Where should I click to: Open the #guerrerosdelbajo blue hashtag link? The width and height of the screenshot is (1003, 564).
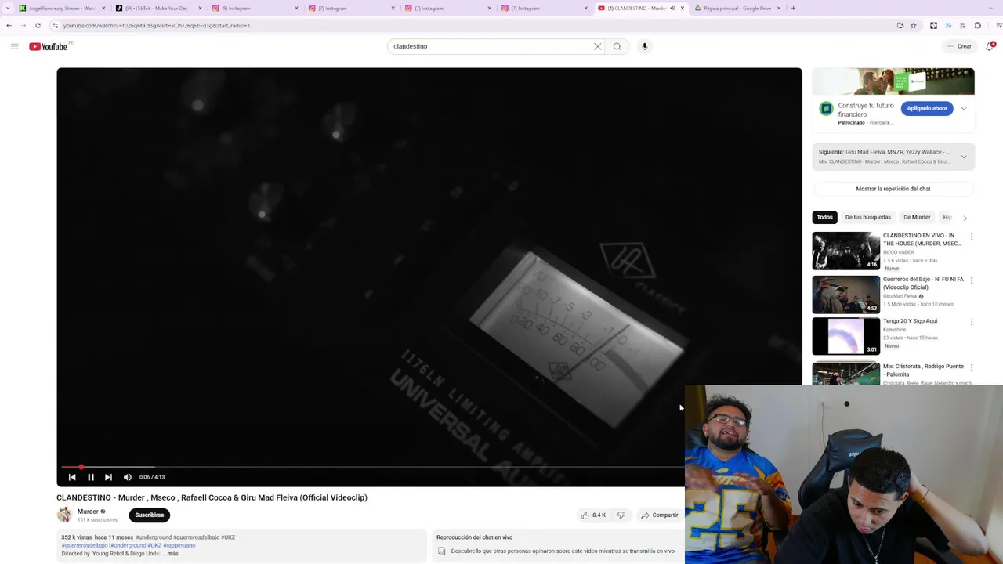[85, 545]
